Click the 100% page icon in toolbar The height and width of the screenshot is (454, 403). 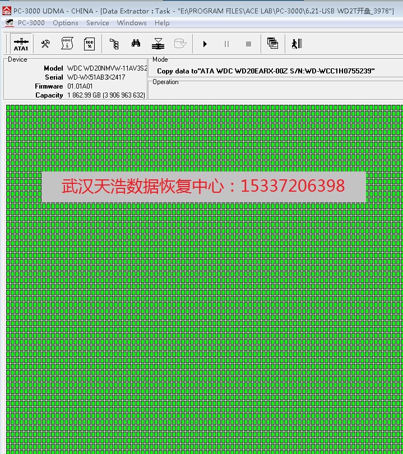(89, 44)
